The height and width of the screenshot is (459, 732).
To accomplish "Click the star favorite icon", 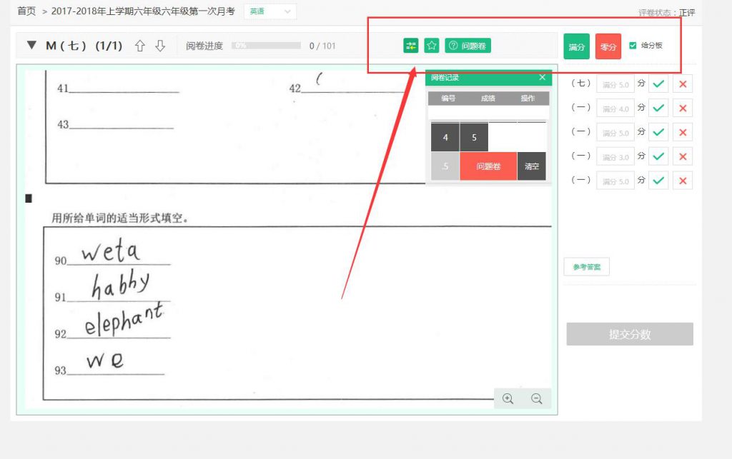I will coord(431,46).
